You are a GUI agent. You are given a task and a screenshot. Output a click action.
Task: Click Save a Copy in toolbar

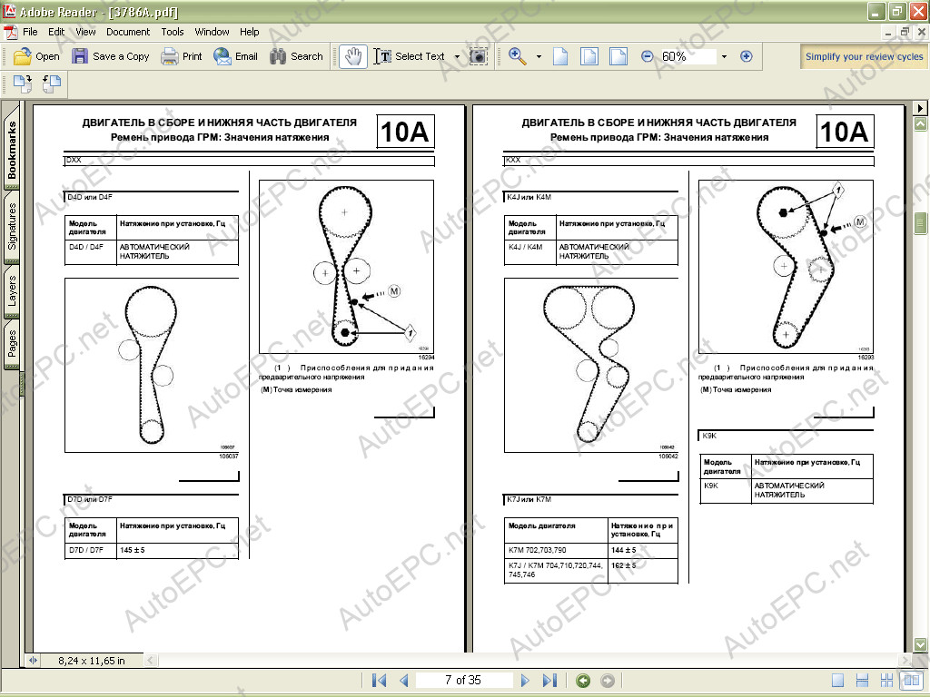pyautogui.click(x=111, y=56)
